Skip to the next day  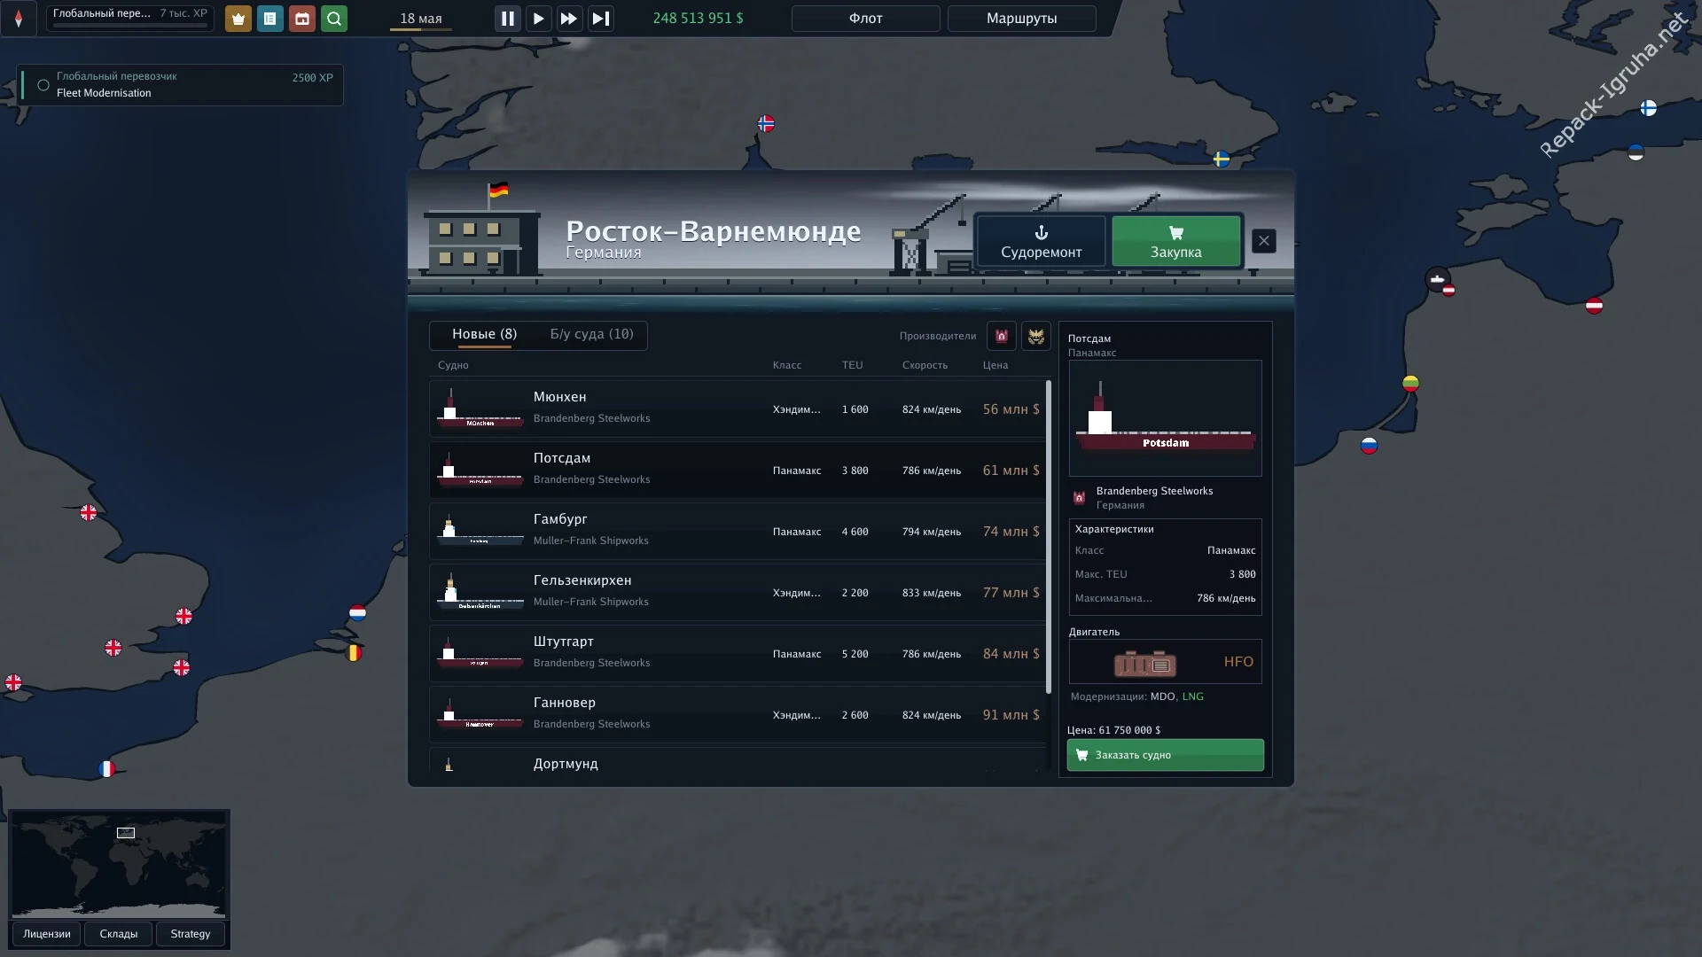click(600, 19)
